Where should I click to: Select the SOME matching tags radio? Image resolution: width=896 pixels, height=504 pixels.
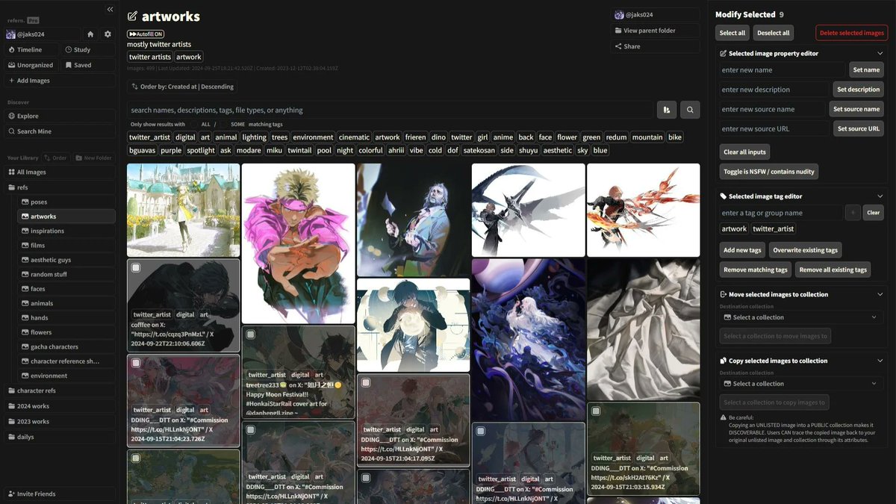point(224,124)
